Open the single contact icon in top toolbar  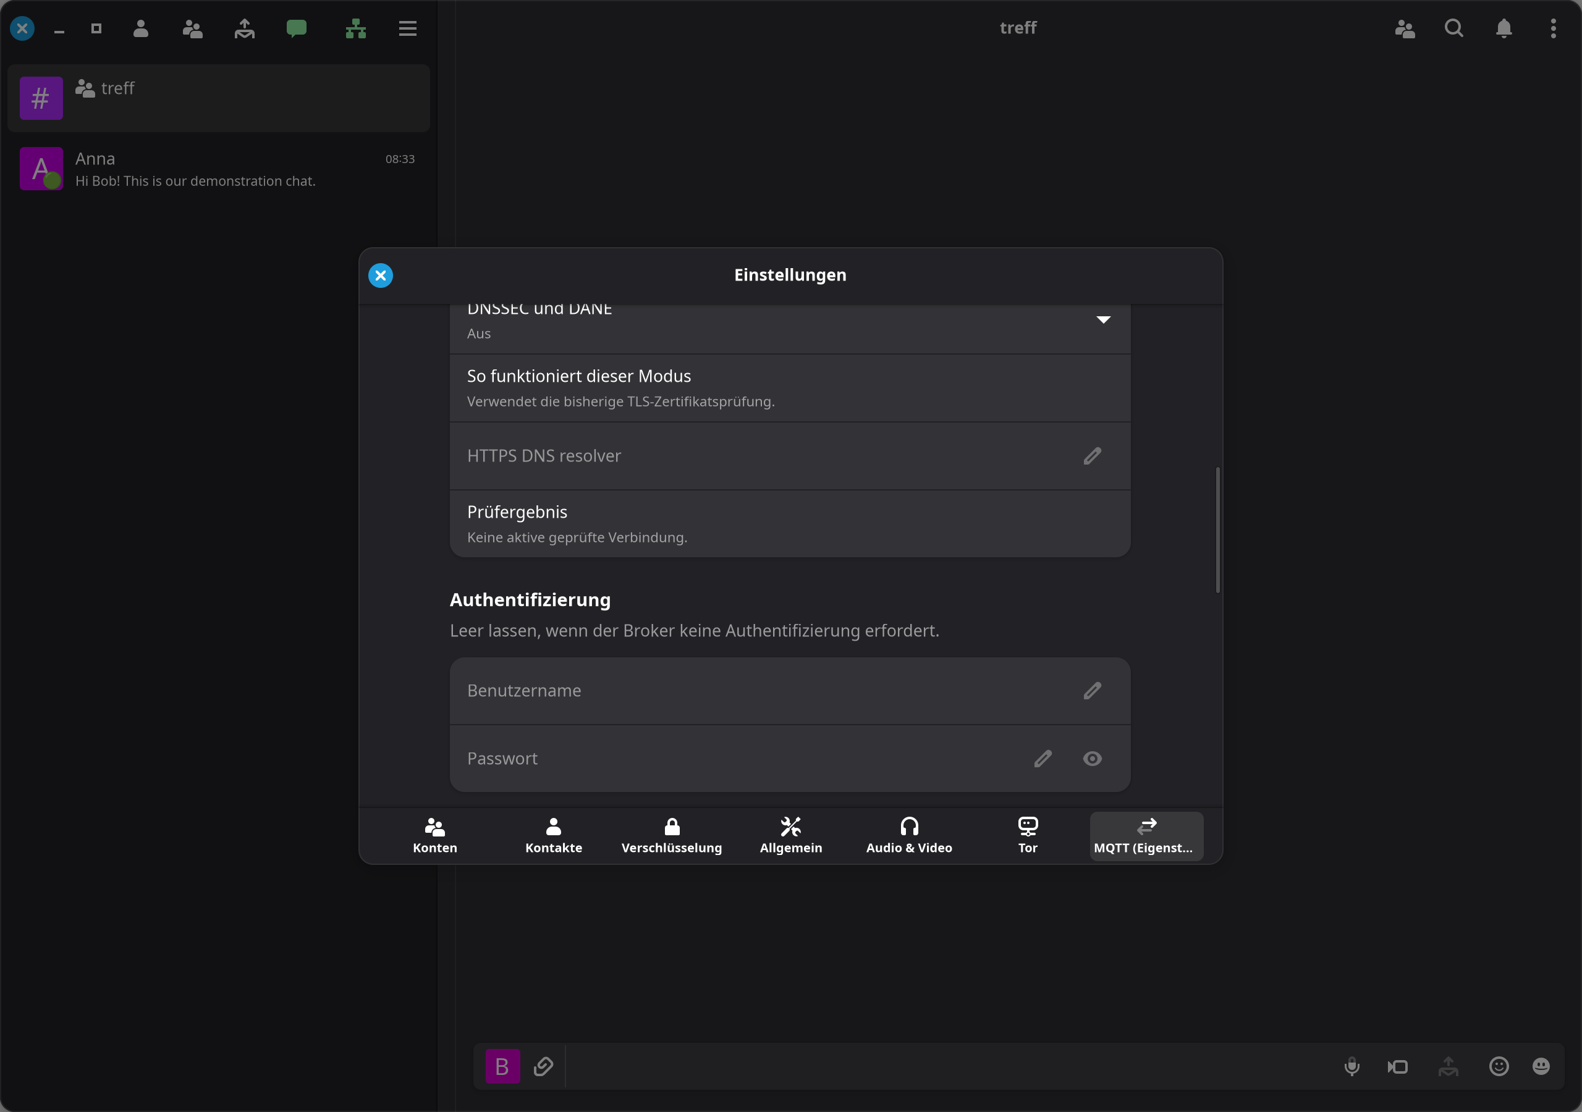140,28
